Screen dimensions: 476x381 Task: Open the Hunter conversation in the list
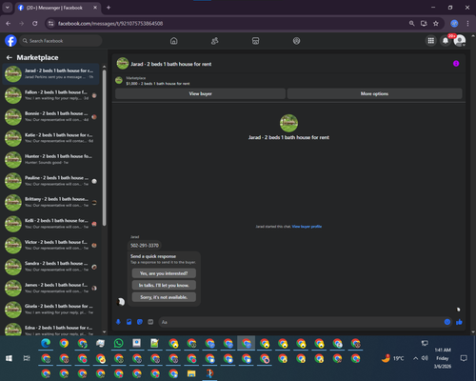[x=50, y=159]
